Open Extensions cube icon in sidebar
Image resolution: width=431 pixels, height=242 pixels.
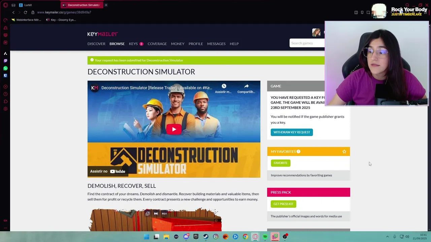click(5, 102)
